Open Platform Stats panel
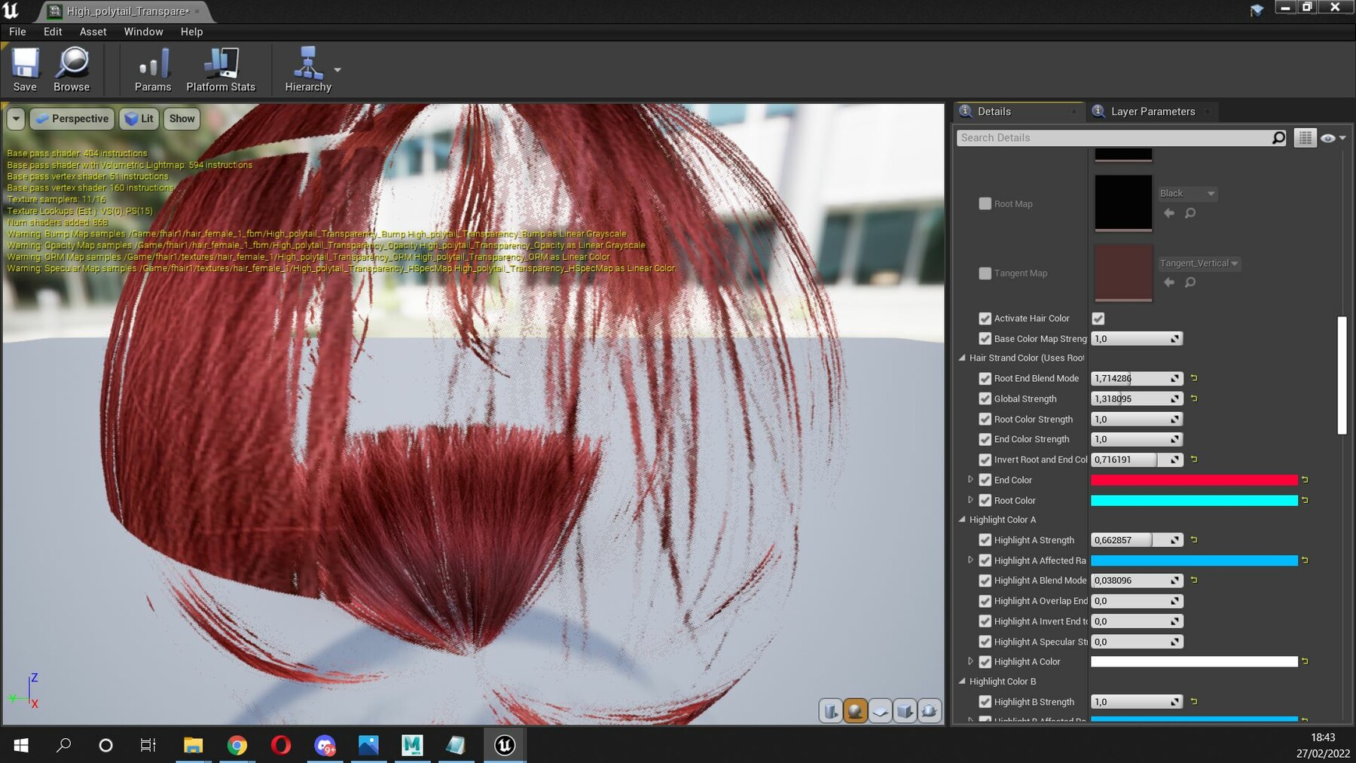The width and height of the screenshot is (1356, 763). 221,69
